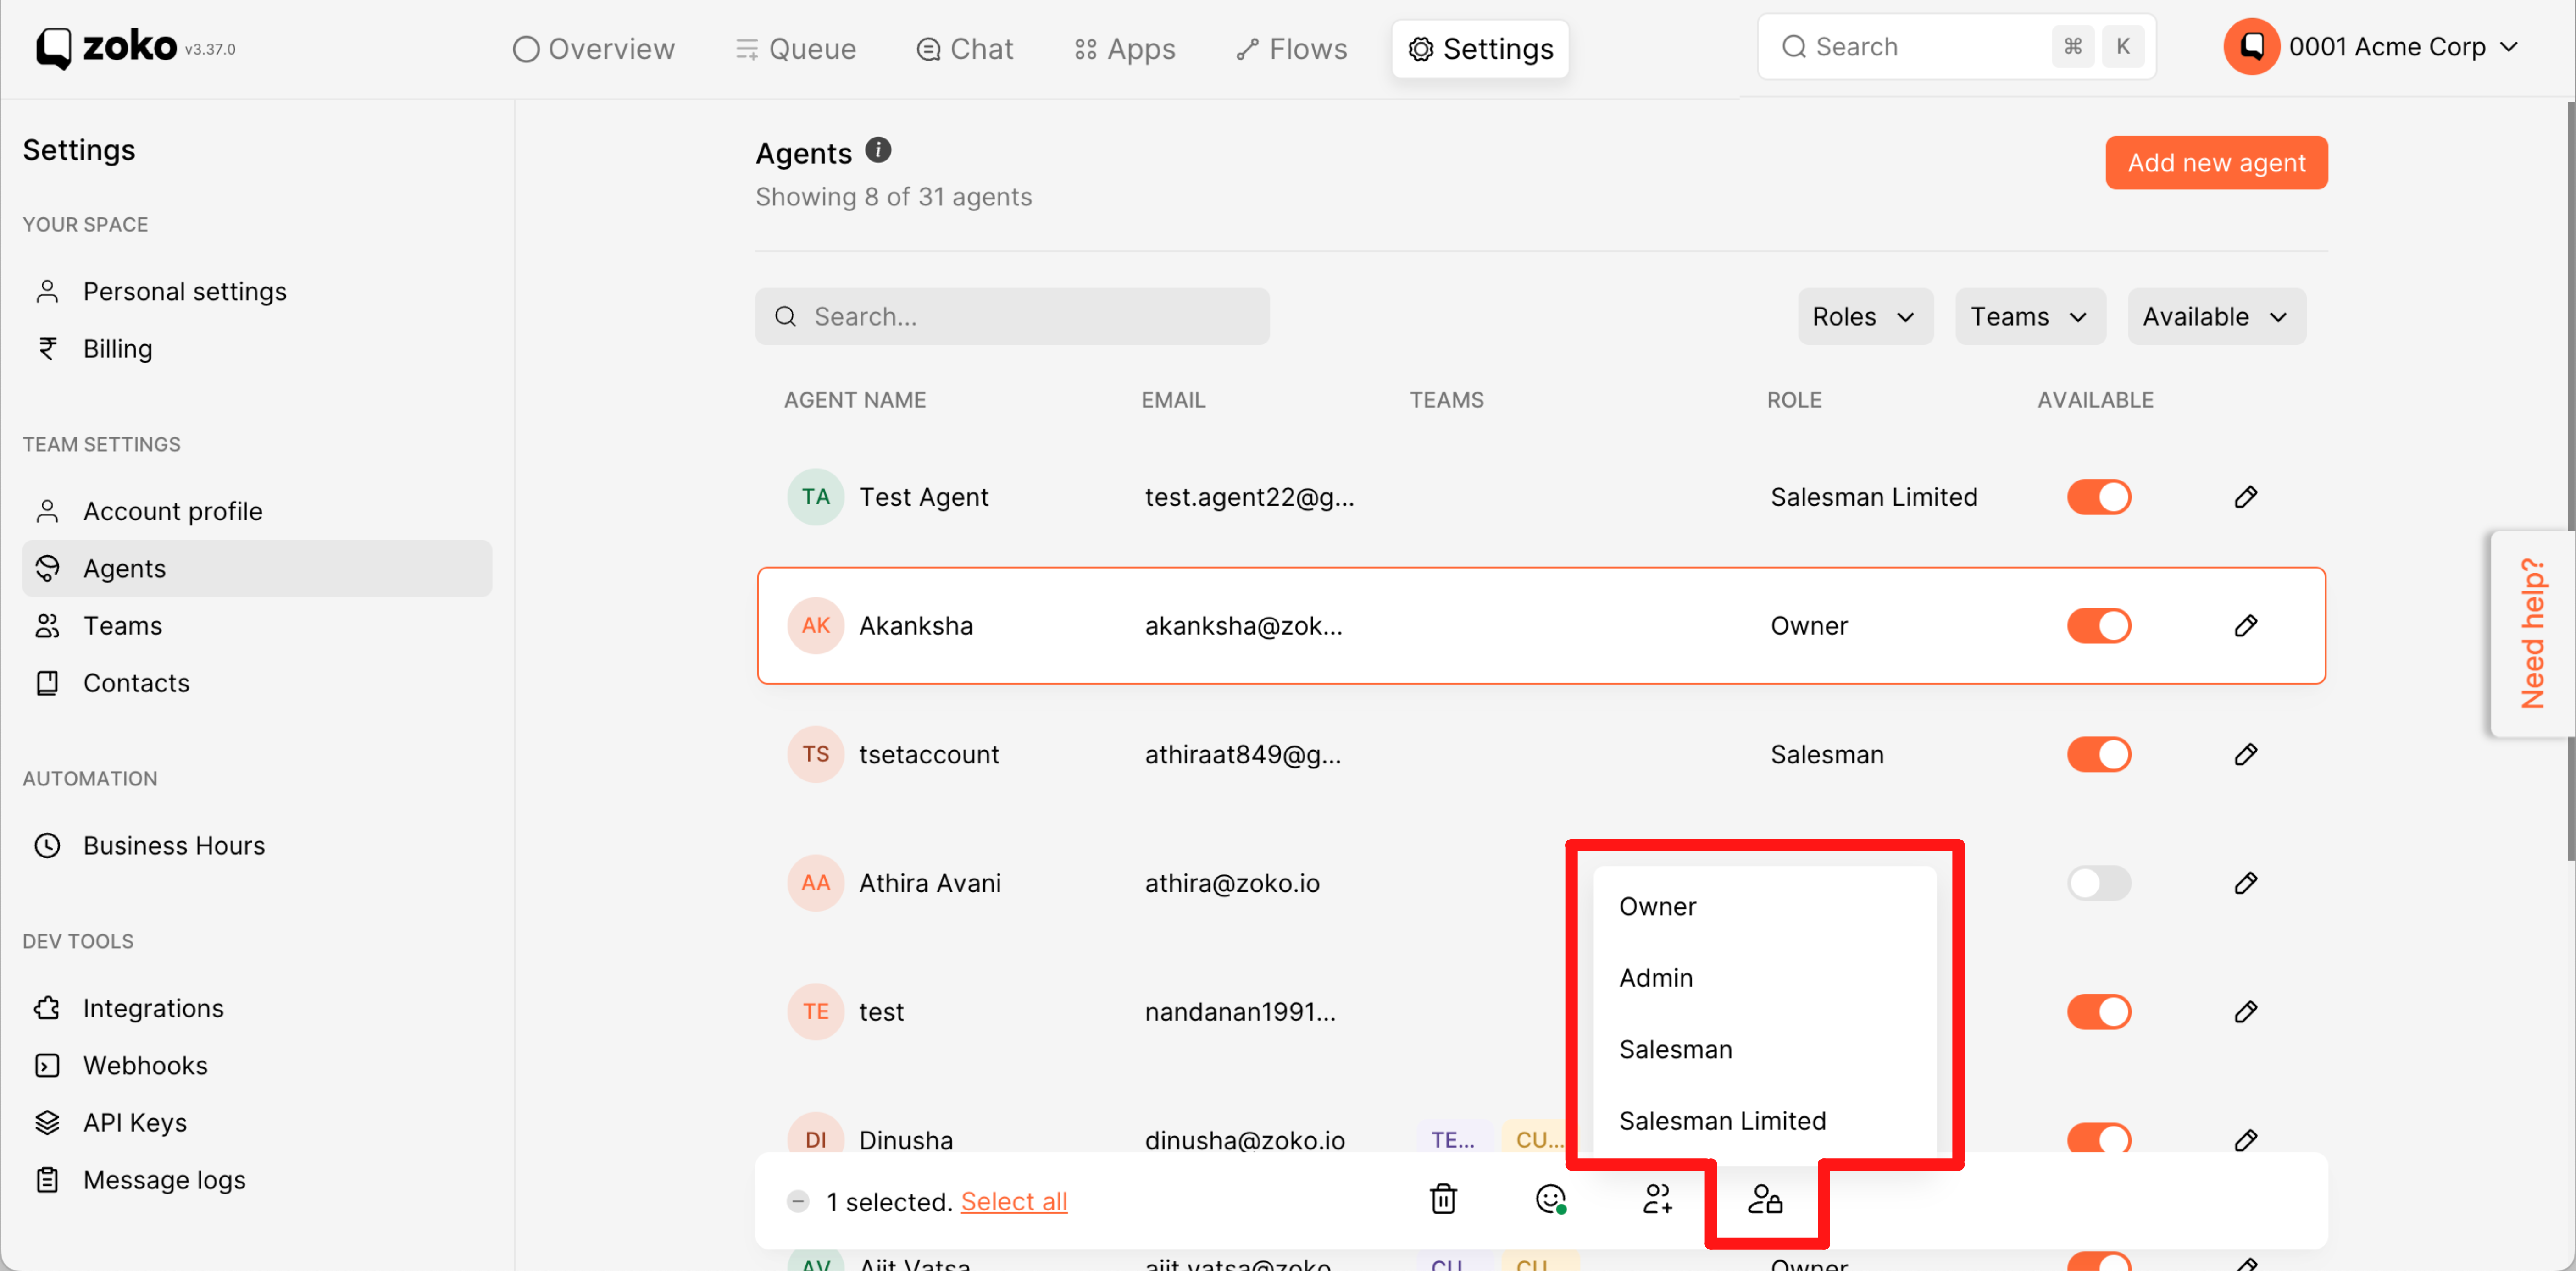
Task: Click the AA avatar of Athira Avani
Action: [816, 883]
